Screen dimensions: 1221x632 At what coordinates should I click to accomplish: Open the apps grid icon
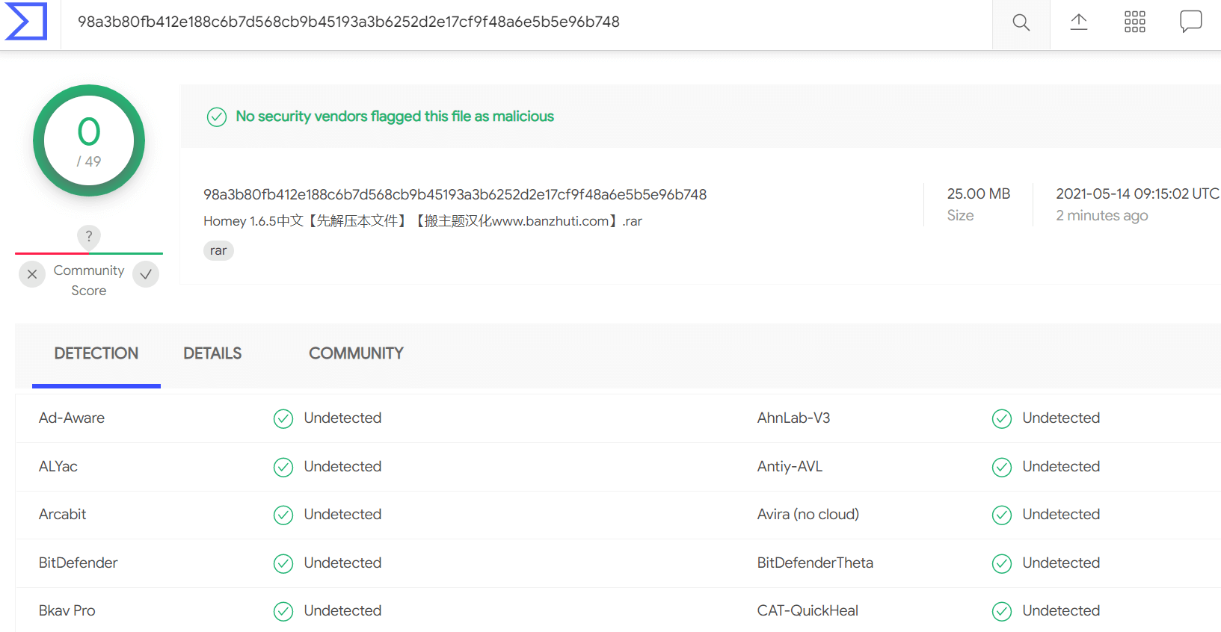click(1134, 22)
